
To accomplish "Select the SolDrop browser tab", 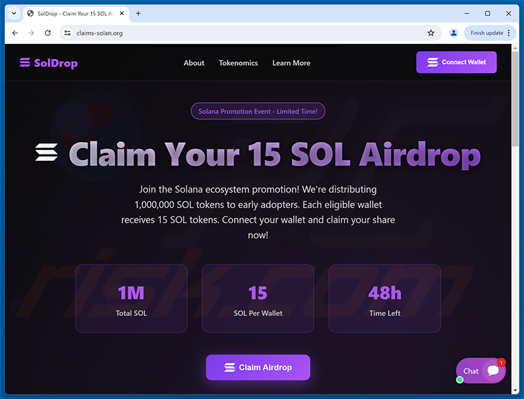I will pos(76,14).
